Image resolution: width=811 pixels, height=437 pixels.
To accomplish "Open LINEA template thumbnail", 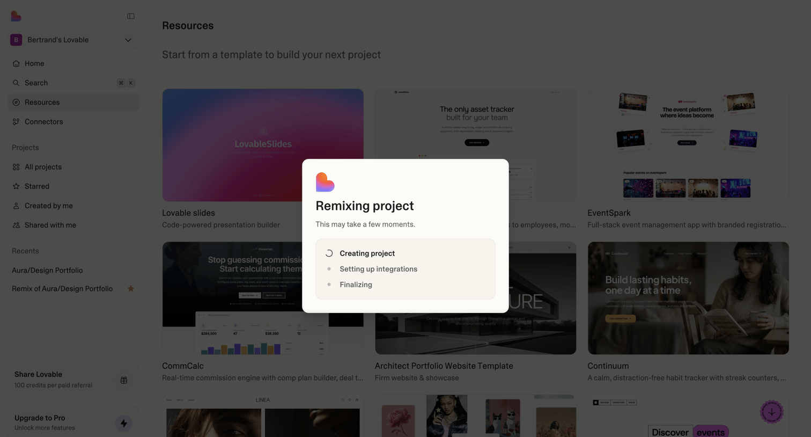I will pos(263,416).
